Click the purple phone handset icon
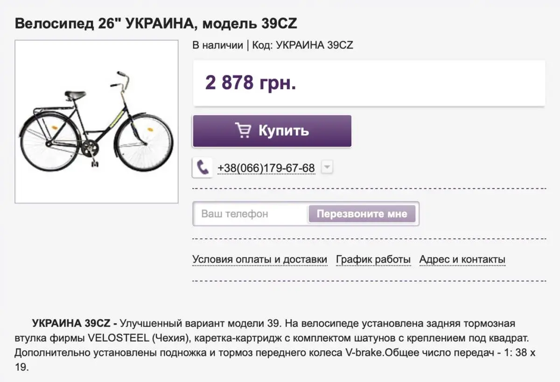560x382 pixels. pyautogui.click(x=203, y=167)
